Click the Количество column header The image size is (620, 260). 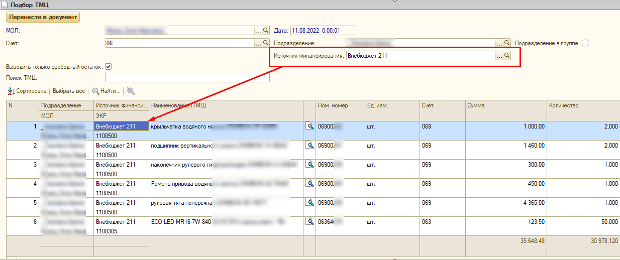583,106
